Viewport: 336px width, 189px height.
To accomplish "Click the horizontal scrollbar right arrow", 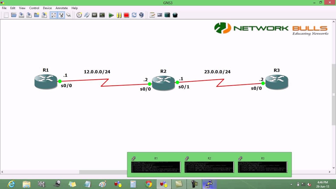I will pyautogui.click(x=329, y=172).
